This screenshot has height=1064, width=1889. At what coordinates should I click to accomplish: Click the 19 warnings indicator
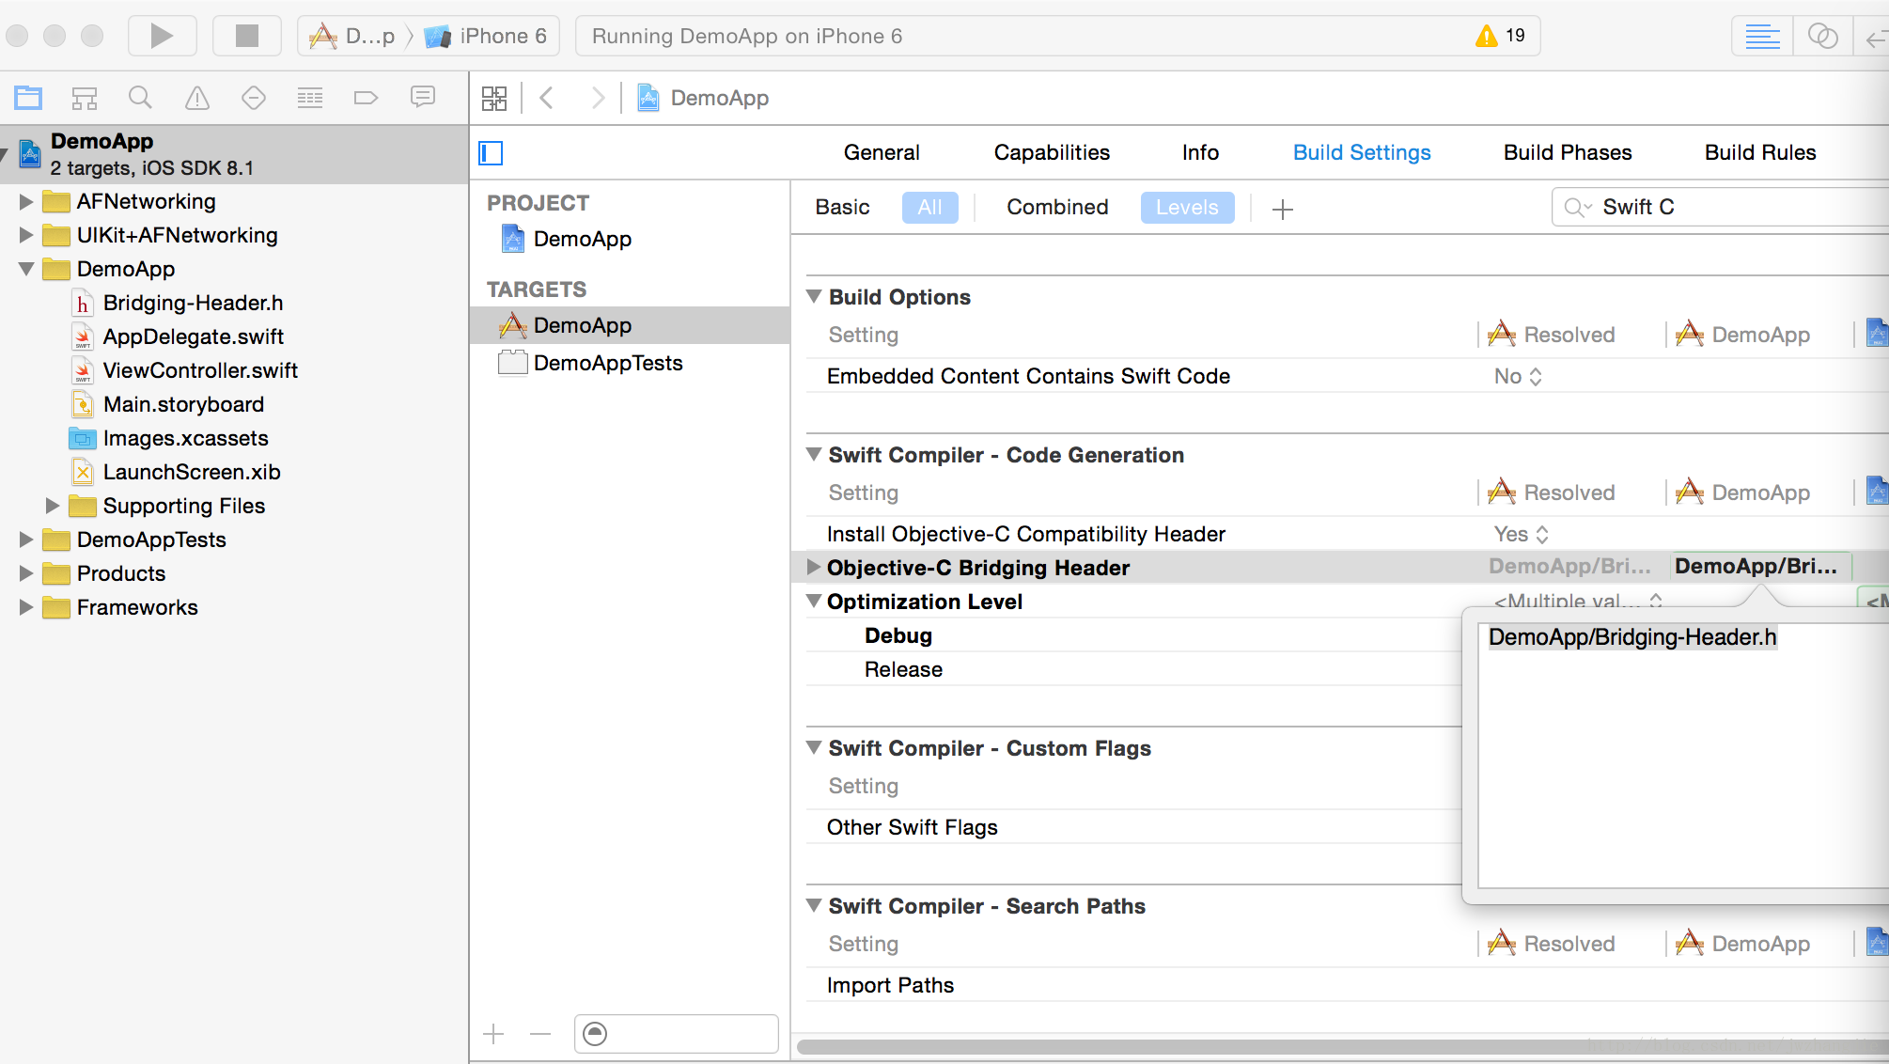(x=1501, y=36)
